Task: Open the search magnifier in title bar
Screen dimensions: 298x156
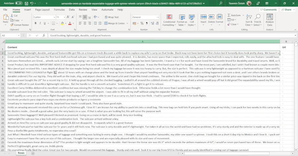Action: 221,3
